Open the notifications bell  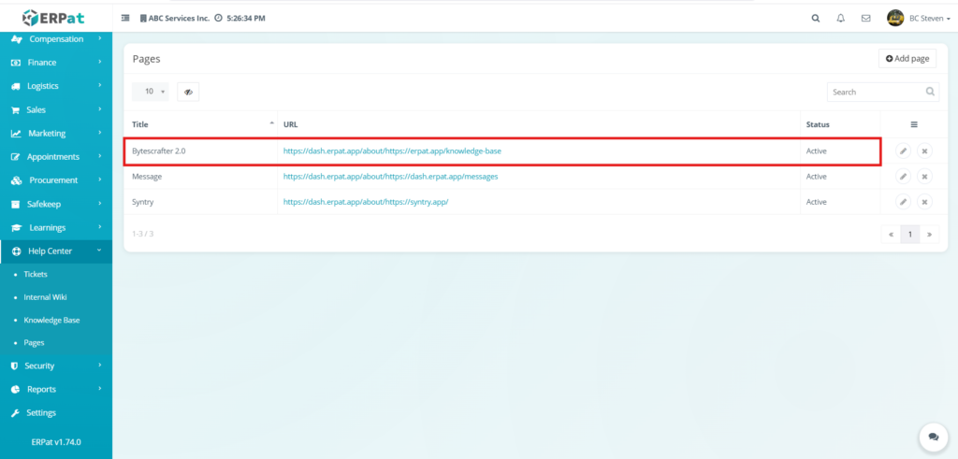point(840,18)
